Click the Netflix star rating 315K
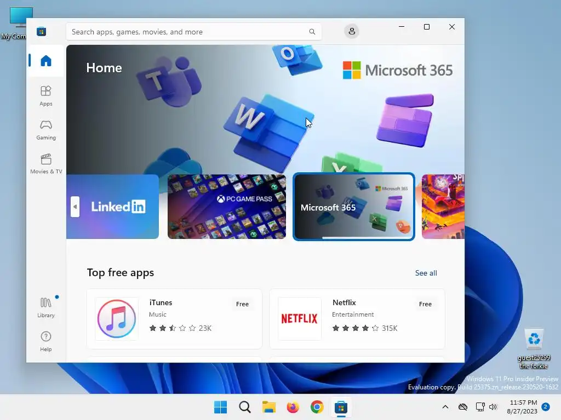This screenshot has width=561, height=420. click(364, 328)
